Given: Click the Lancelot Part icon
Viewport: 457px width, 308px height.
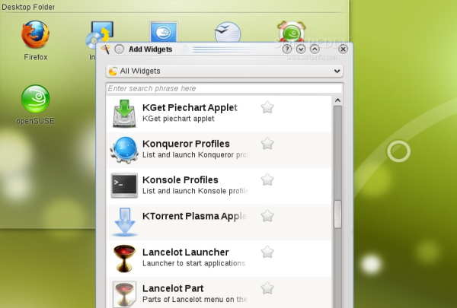Looking at the screenshot, I should pos(124,294).
